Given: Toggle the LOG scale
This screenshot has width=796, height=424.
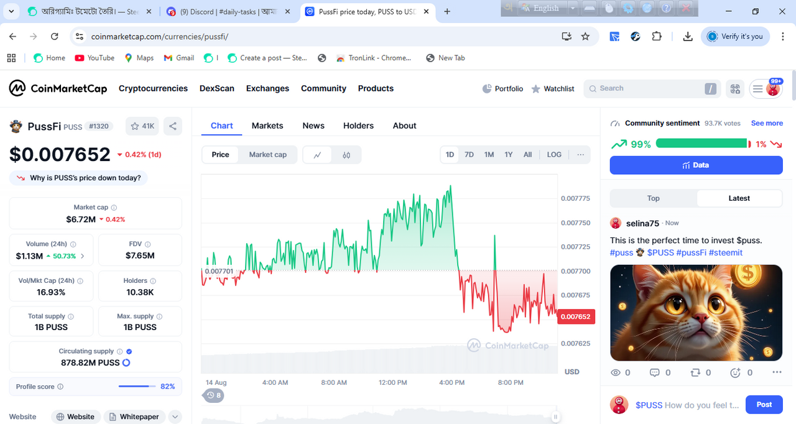Looking at the screenshot, I should click(554, 155).
